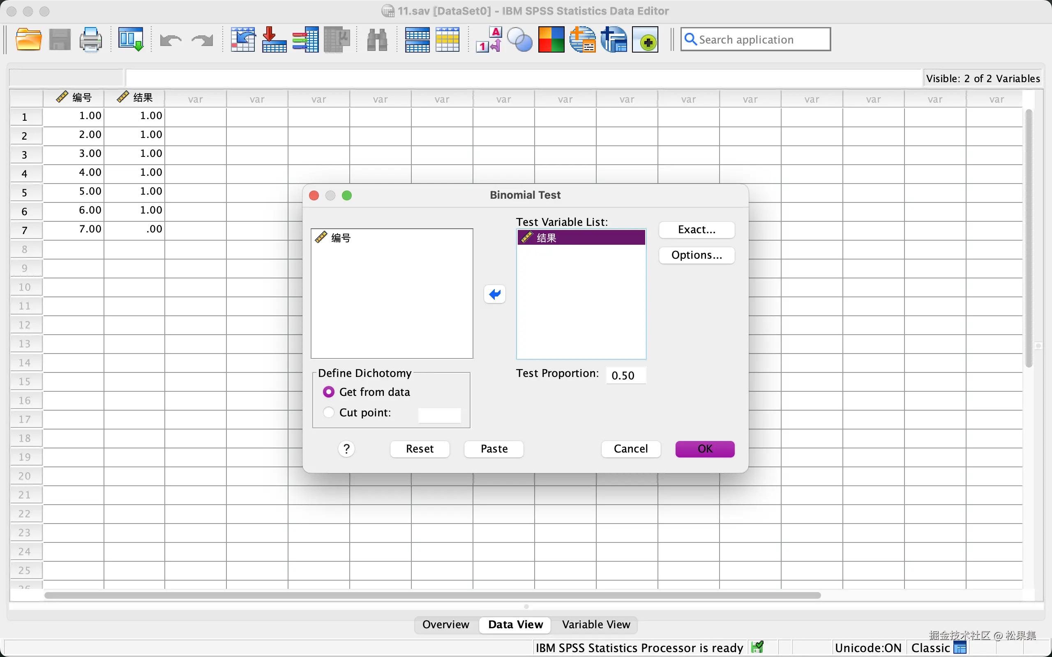Move variable with blue arrow button
The image size is (1052, 657).
(495, 294)
